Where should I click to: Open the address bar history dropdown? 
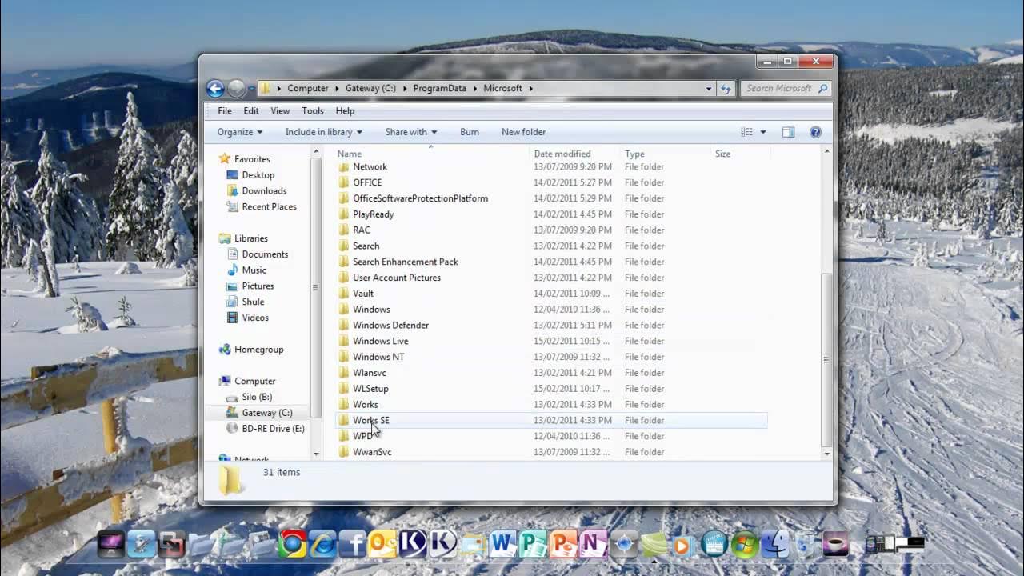click(708, 89)
